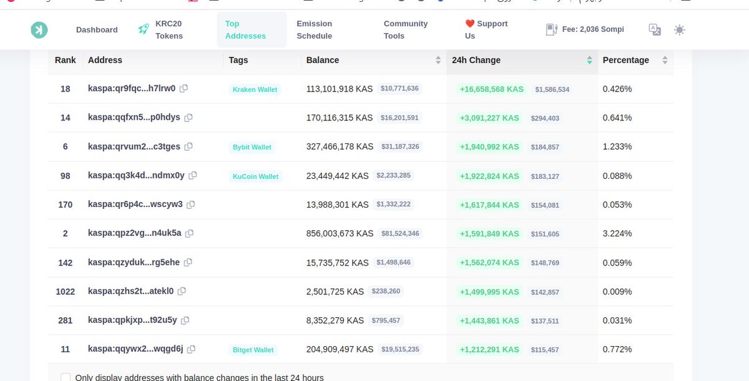Image resolution: width=749 pixels, height=381 pixels.
Task: Copy the Kraken Wallet address using its copy icon
Action: pyautogui.click(x=184, y=88)
